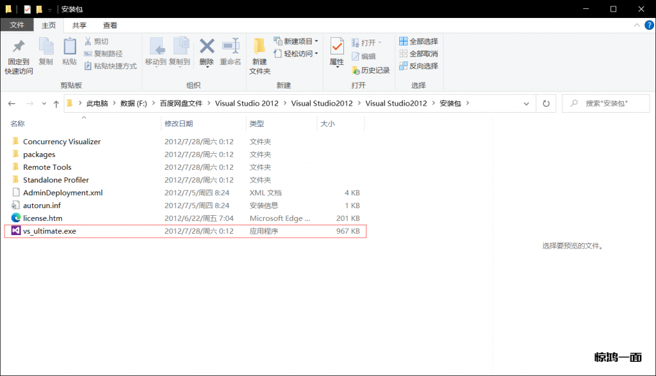
Task: Click 反向选择 invert selection option
Action: [x=419, y=66]
